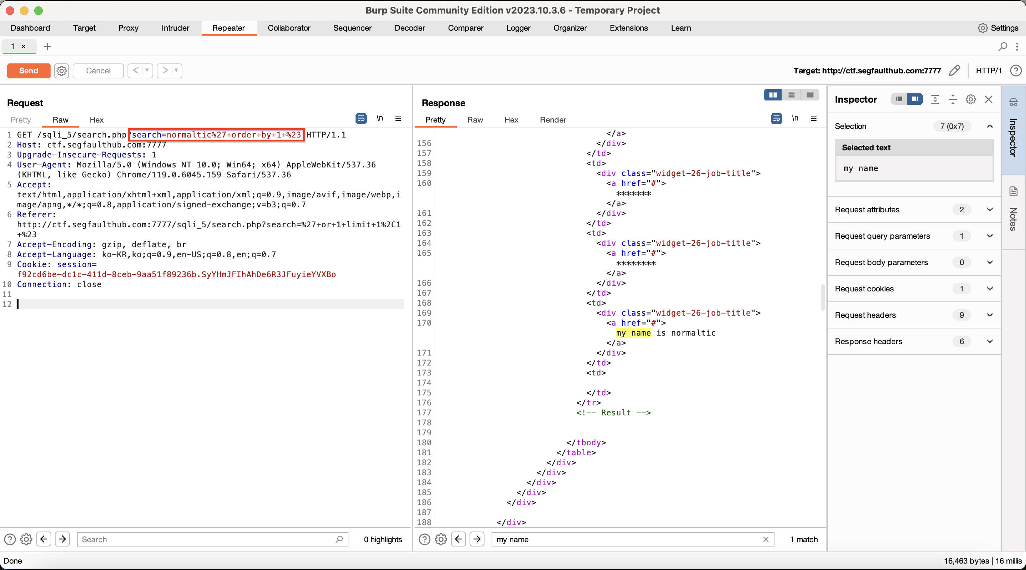Image resolution: width=1026 pixels, height=570 pixels.
Task: Open Request search settings gear
Action: point(26,539)
